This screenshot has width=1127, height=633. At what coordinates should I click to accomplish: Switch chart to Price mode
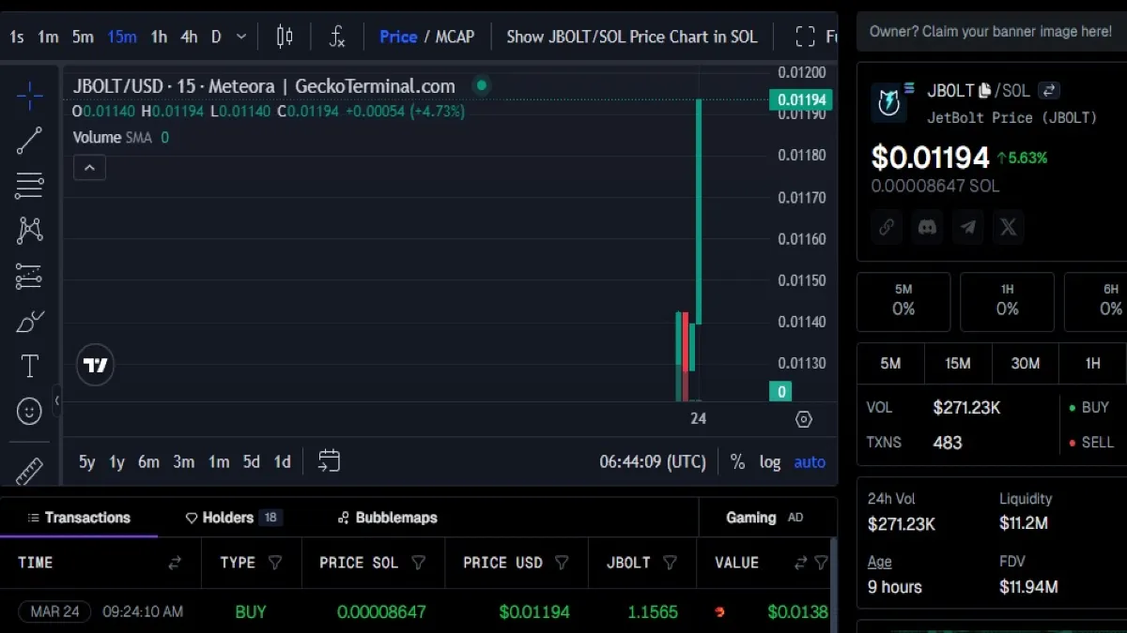(398, 37)
